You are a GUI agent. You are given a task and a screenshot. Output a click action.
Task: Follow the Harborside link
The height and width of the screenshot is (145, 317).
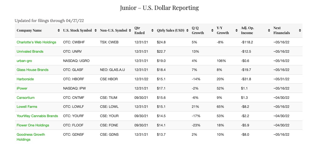(25, 79)
